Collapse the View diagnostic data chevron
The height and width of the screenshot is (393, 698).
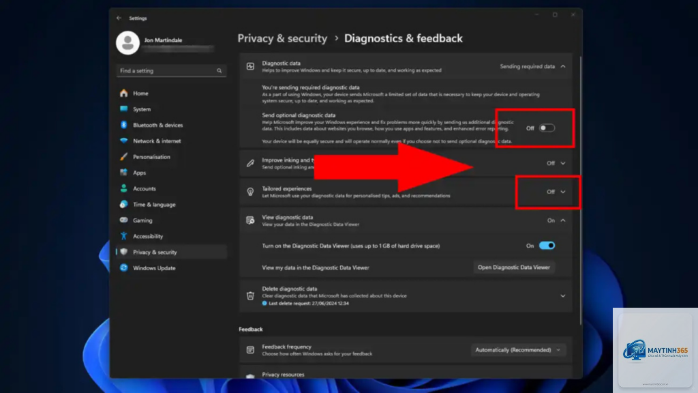[x=563, y=220]
